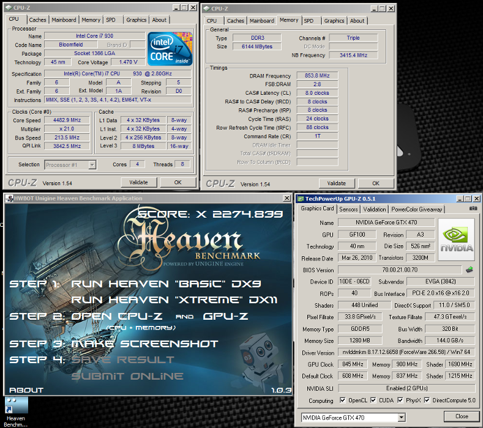The image size is (483, 428).
Task: Click the Core Speed value 4482.9 MHz
Action: pyautogui.click(x=67, y=120)
